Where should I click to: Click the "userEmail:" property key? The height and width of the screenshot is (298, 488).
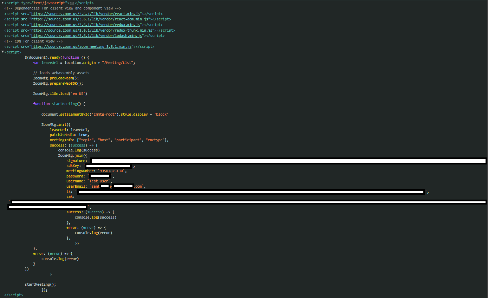[77, 186]
